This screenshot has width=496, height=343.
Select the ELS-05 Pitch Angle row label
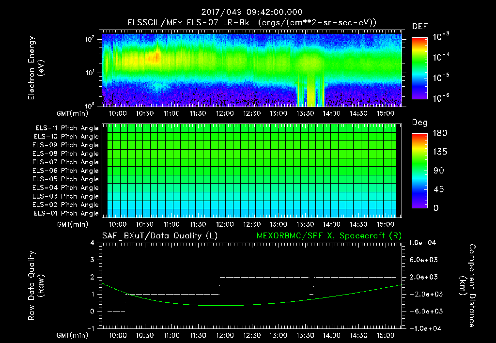coord(66,179)
